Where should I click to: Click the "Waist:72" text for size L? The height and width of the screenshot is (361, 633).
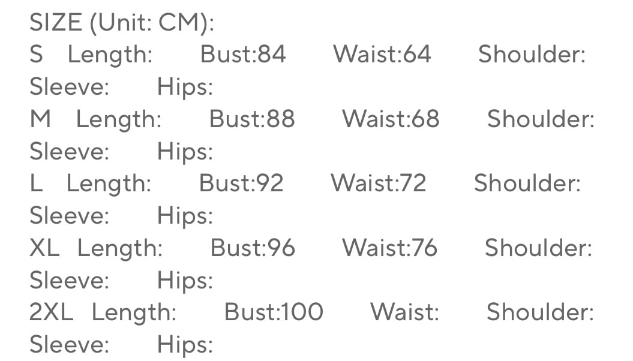pos(378,183)
